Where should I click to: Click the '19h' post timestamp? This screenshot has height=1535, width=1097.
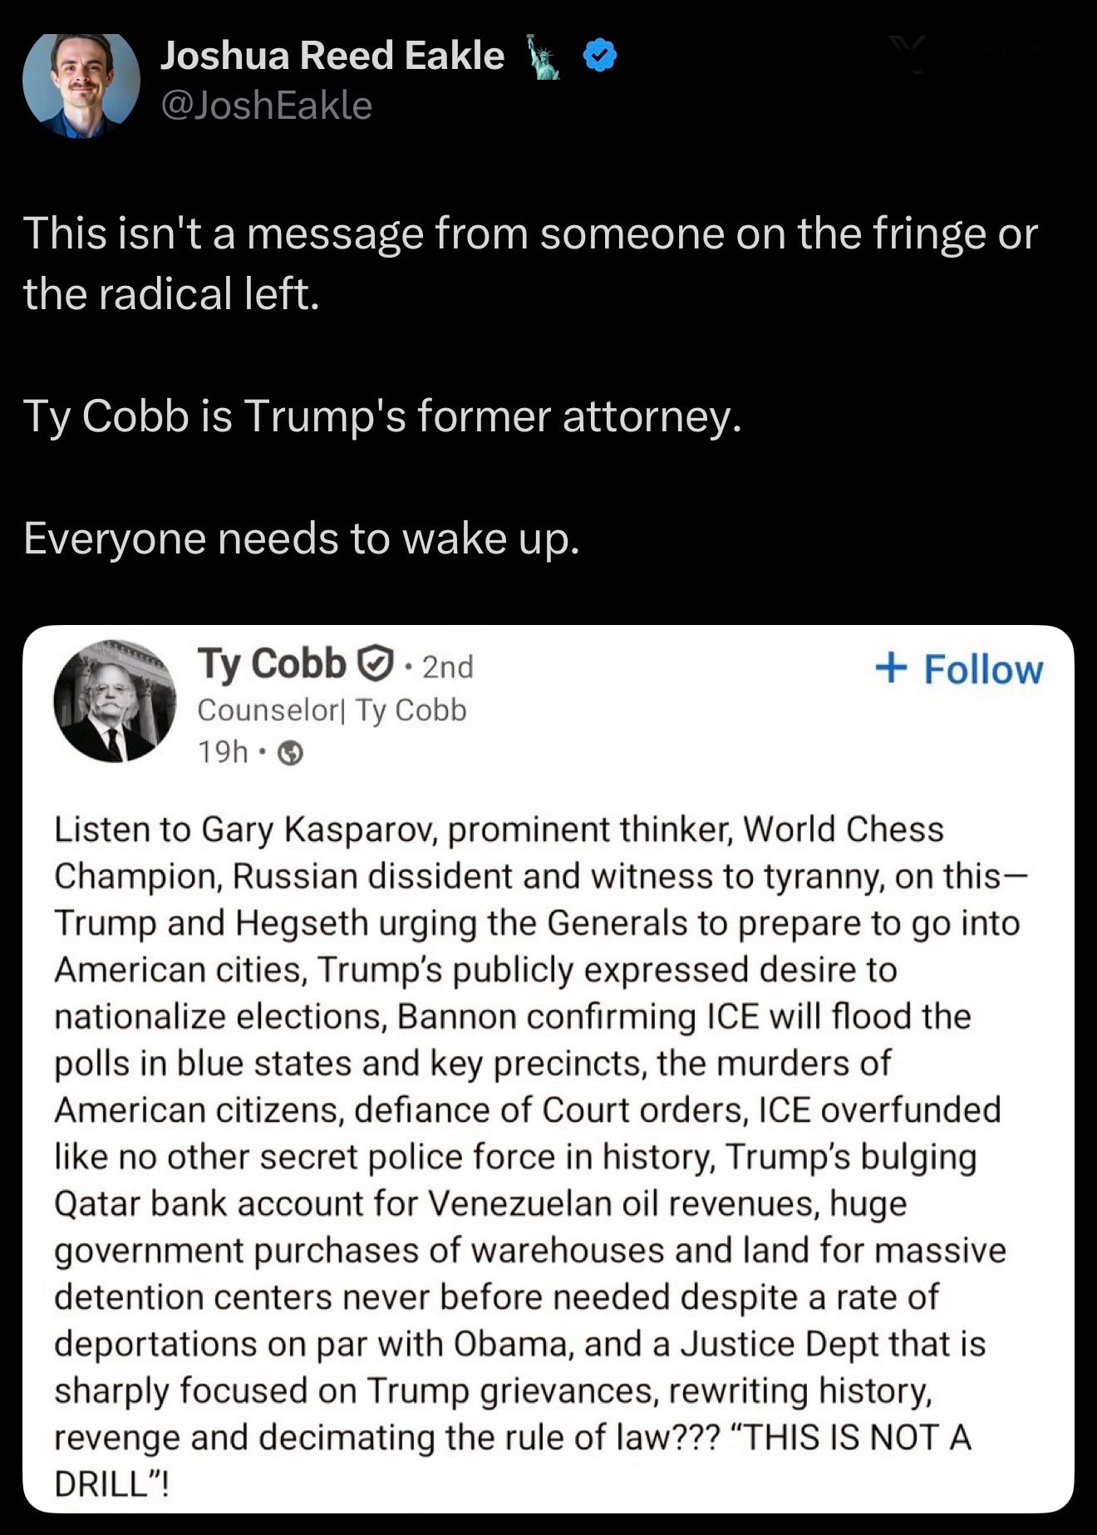222,751
